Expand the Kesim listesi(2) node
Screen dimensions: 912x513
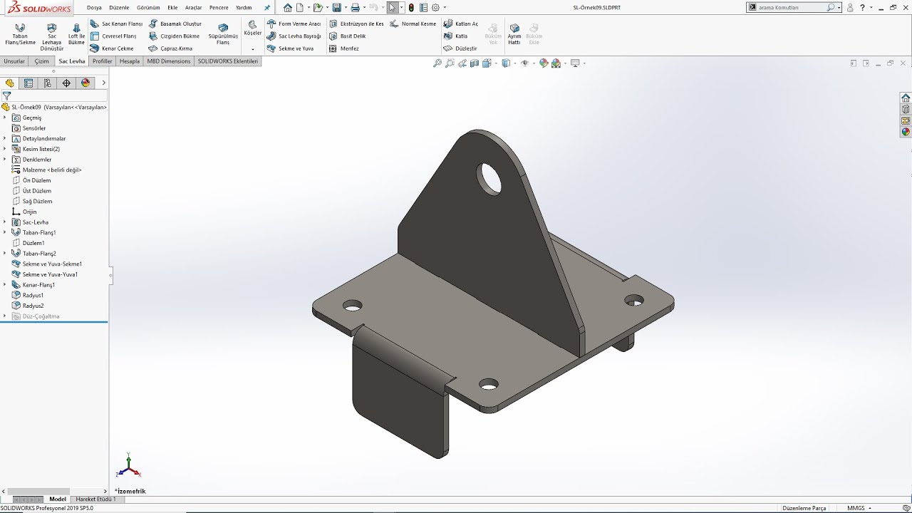(4, 149)
